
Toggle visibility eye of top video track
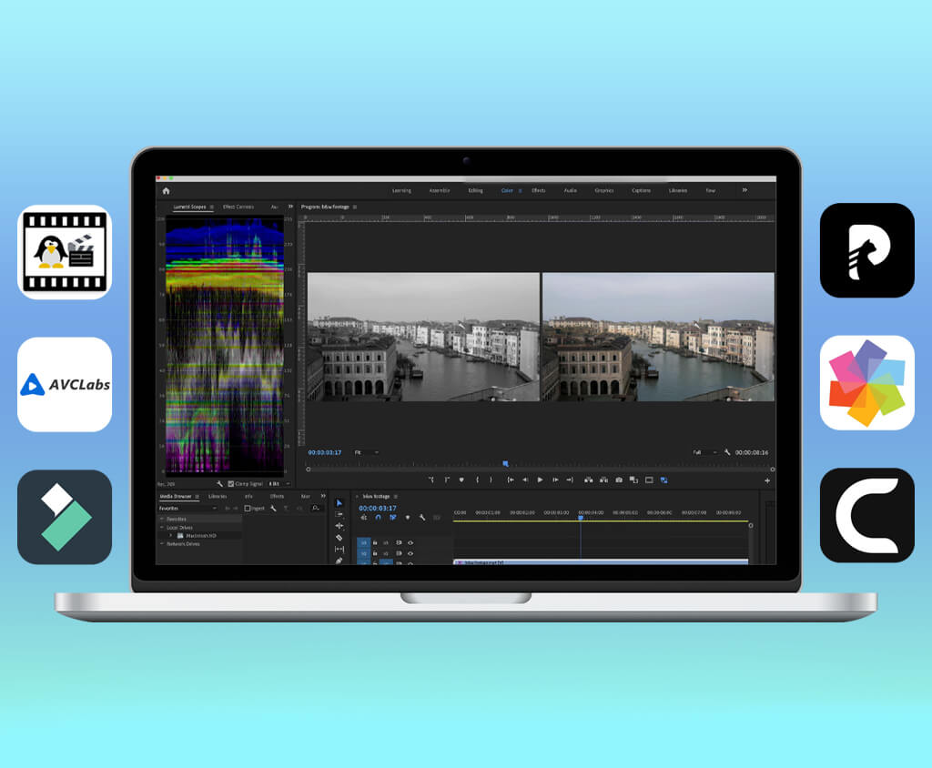click(x=410, y=542)
